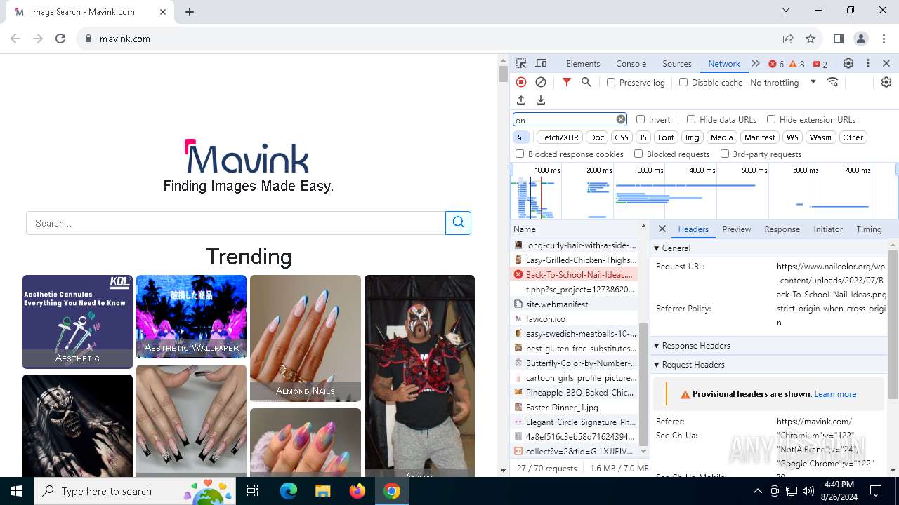899x505 pixels.
Task: Select the inspect element tool in DevTools
Action: (x=521, y=63)
